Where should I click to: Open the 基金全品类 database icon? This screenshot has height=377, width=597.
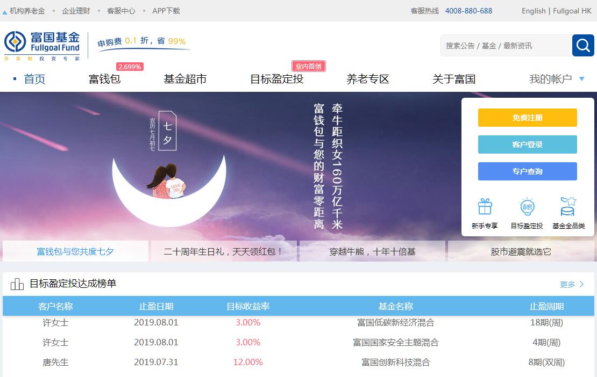(568, 206)
